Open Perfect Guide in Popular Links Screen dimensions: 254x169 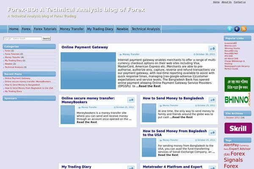231,69
